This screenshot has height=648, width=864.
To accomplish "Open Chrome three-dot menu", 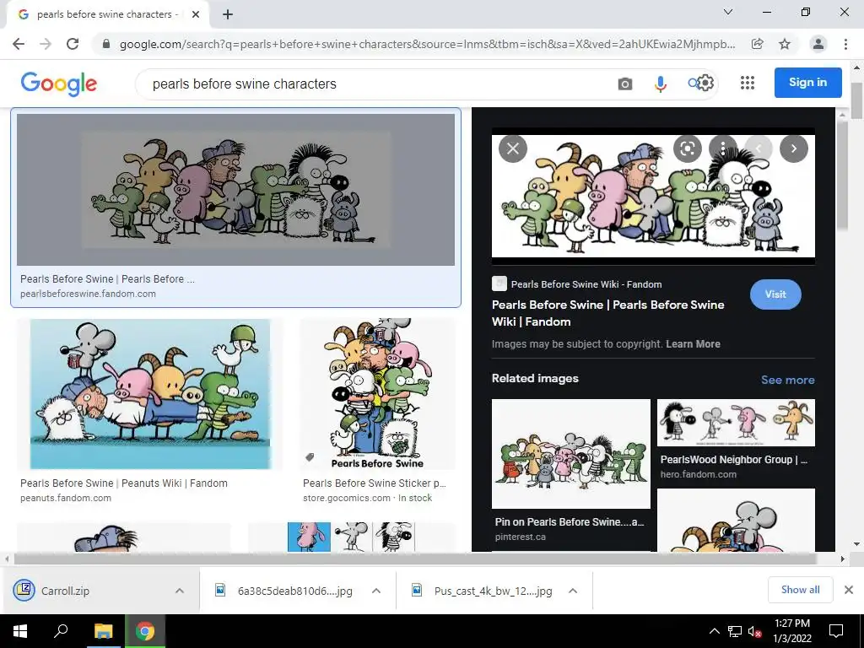I will tap(845, 44).
